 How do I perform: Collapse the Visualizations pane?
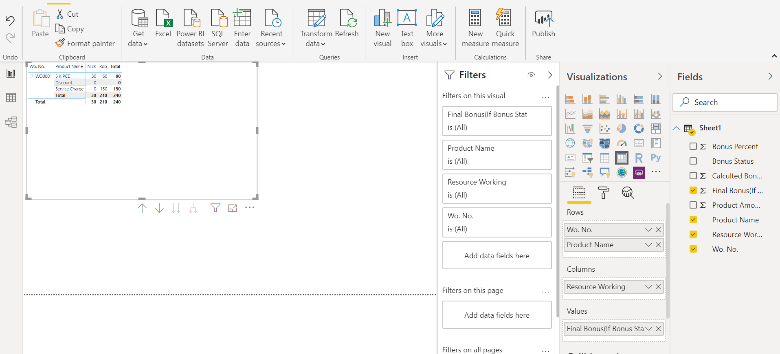pos(660,77)
